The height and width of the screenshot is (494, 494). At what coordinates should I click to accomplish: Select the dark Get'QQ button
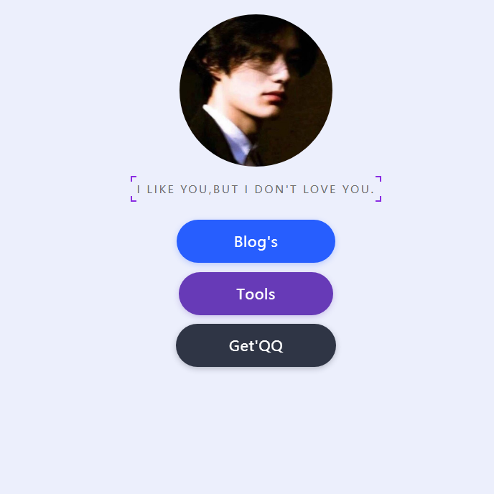256,345
